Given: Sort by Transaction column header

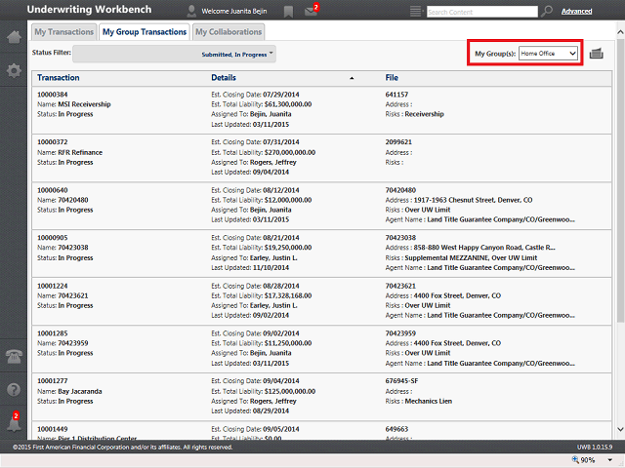Looking at the screenshot, I should [x=59, y=78].
